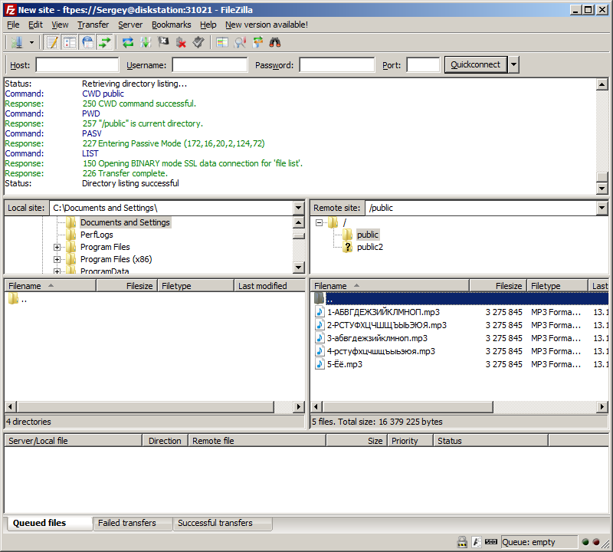Open the Transfer menu
The image size is (613, 552).
click(93, 25)
